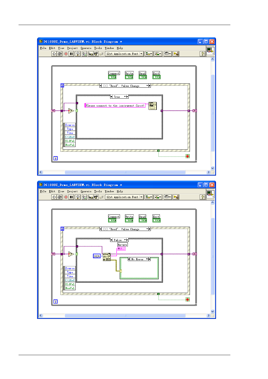Open True case selector dropdown
This screenshot has height=379, width=268.
(125, 97)
